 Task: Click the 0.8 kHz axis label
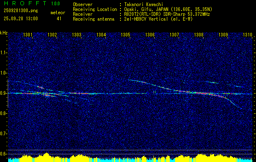click(x=3, y=113)
